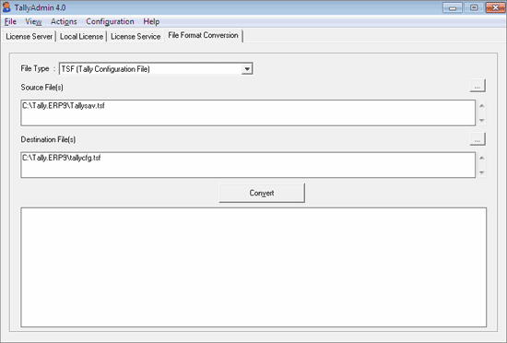Open the Actions menu
The width and height of the screenshot is (507, 343).
pyautogui.click(x=64, y=21)
